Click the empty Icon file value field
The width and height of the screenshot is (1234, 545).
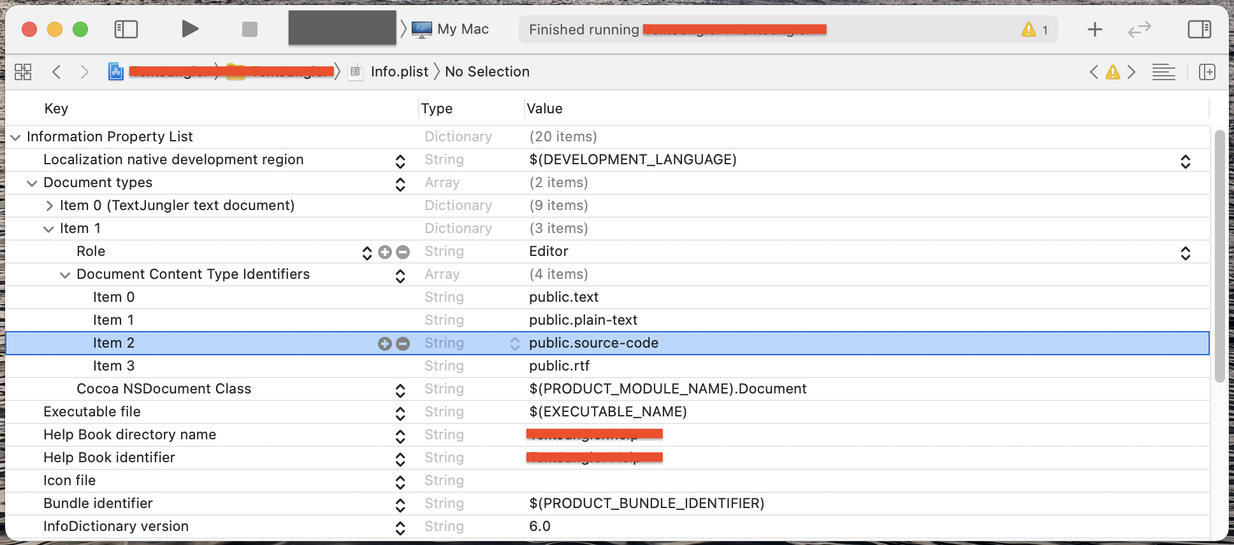(x=866, y=481)
